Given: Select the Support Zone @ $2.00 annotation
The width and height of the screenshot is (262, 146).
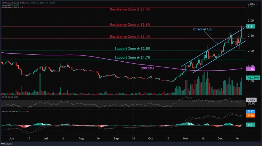Looking at the screenshot, I should (x=132, y=48).
